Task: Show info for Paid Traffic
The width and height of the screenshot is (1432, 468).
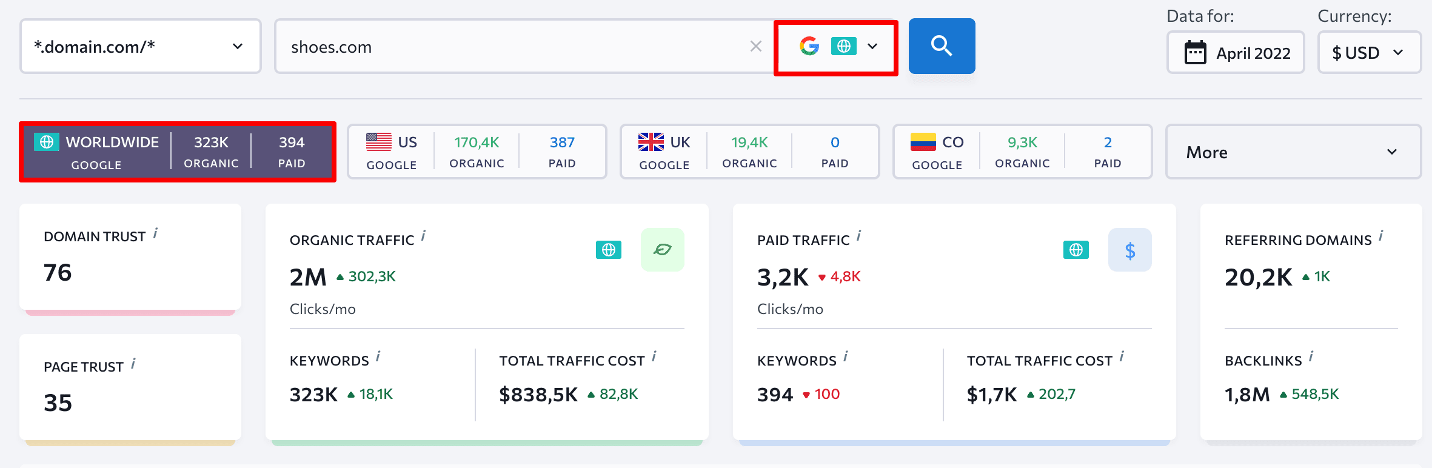Action: point(859,236)
